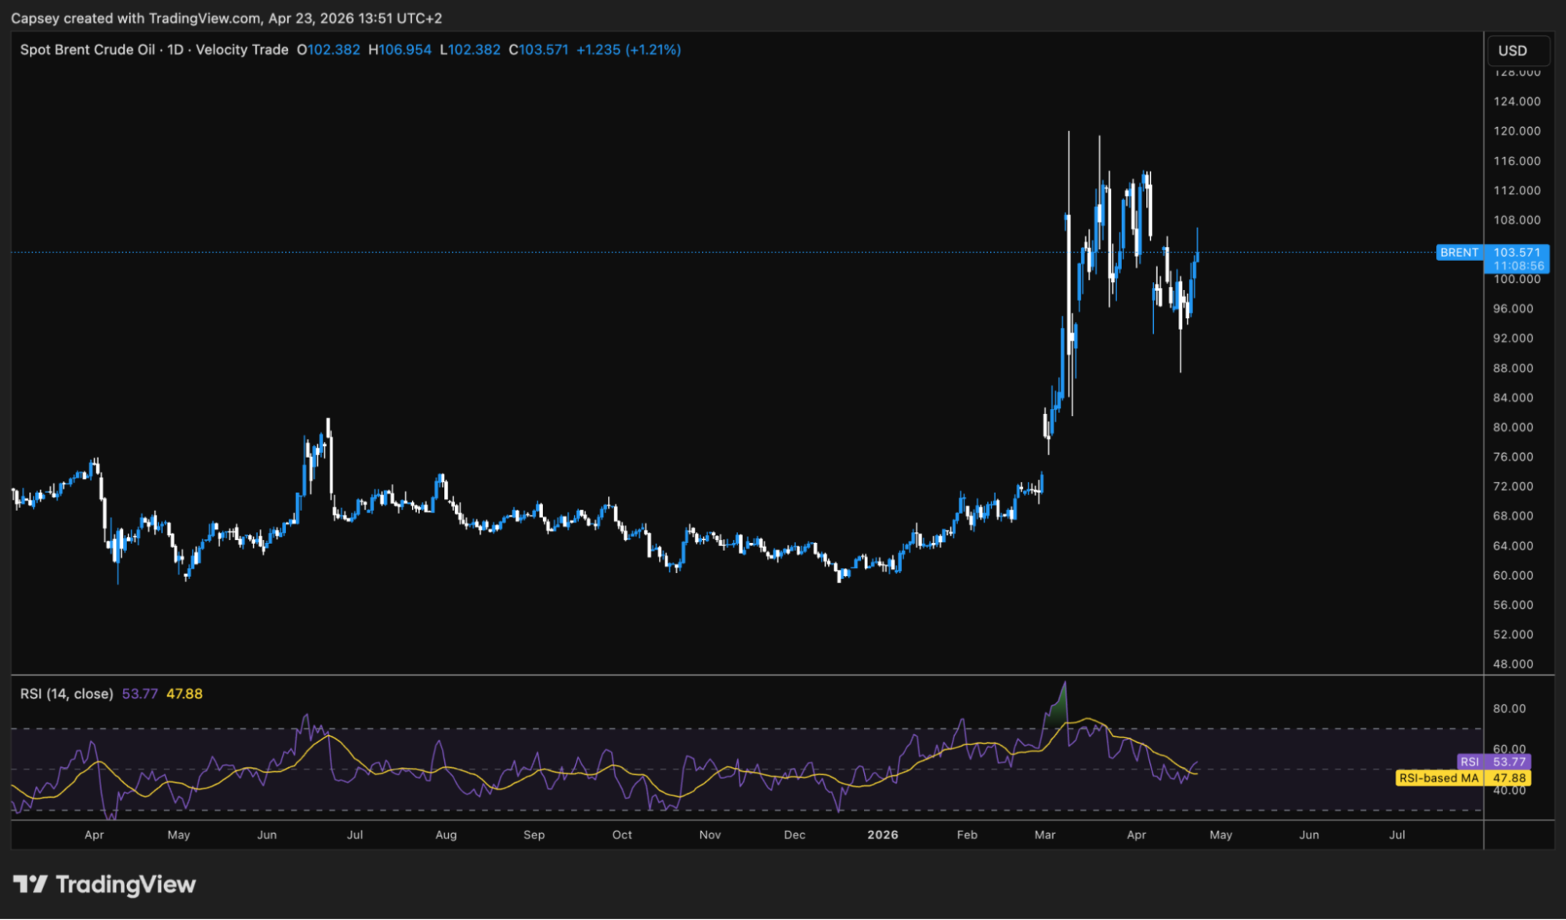The width and height of the screenshot is (1566, 920).
Task: Click the 1D interval in chart title
Action: coord(175,49)
